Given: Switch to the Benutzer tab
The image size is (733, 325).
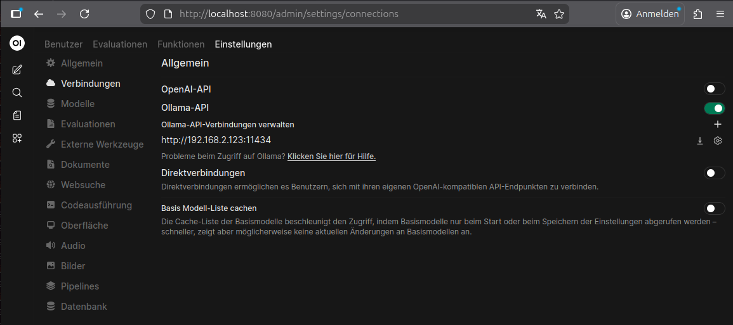Looking at the screenshot, I should 63,44.
